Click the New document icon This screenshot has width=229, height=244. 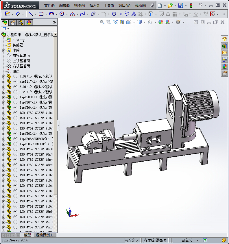pos(160,5)
